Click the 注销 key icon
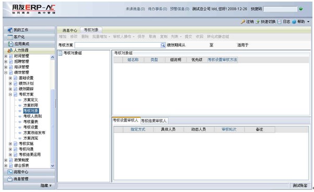 (x=243, y=21)
